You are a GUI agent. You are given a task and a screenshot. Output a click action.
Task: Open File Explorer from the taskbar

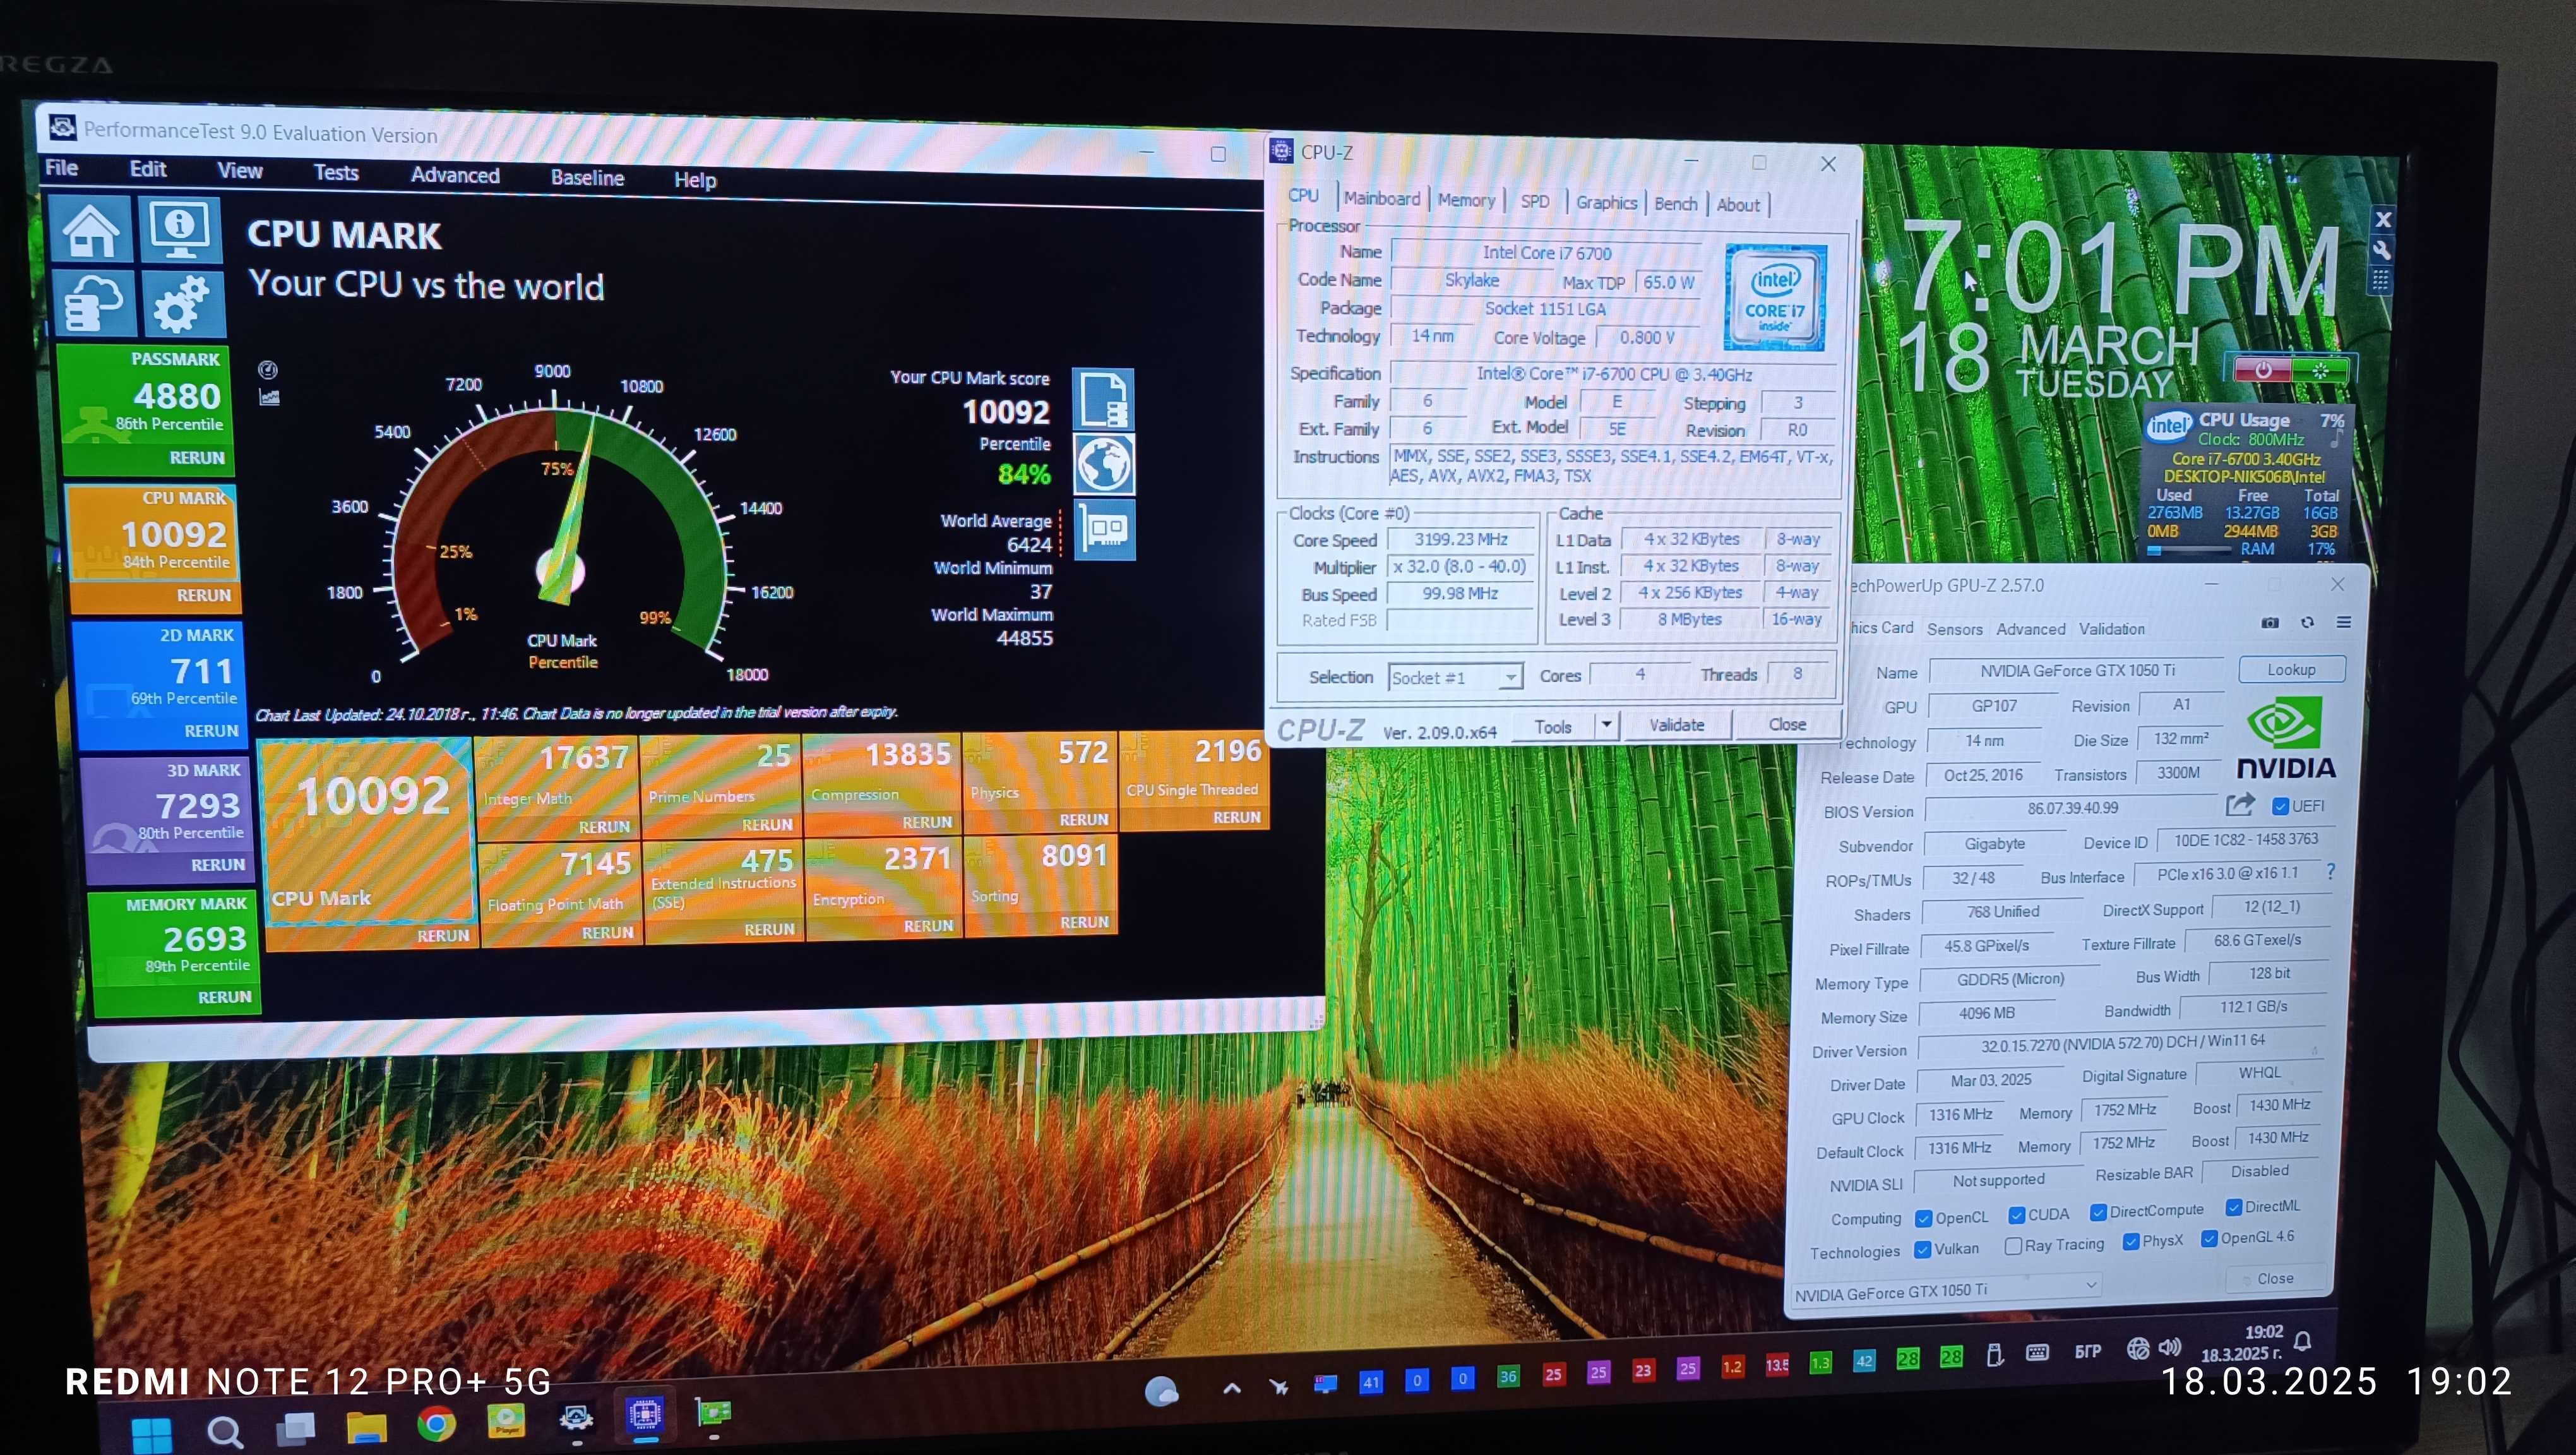tap(366, 1426)
